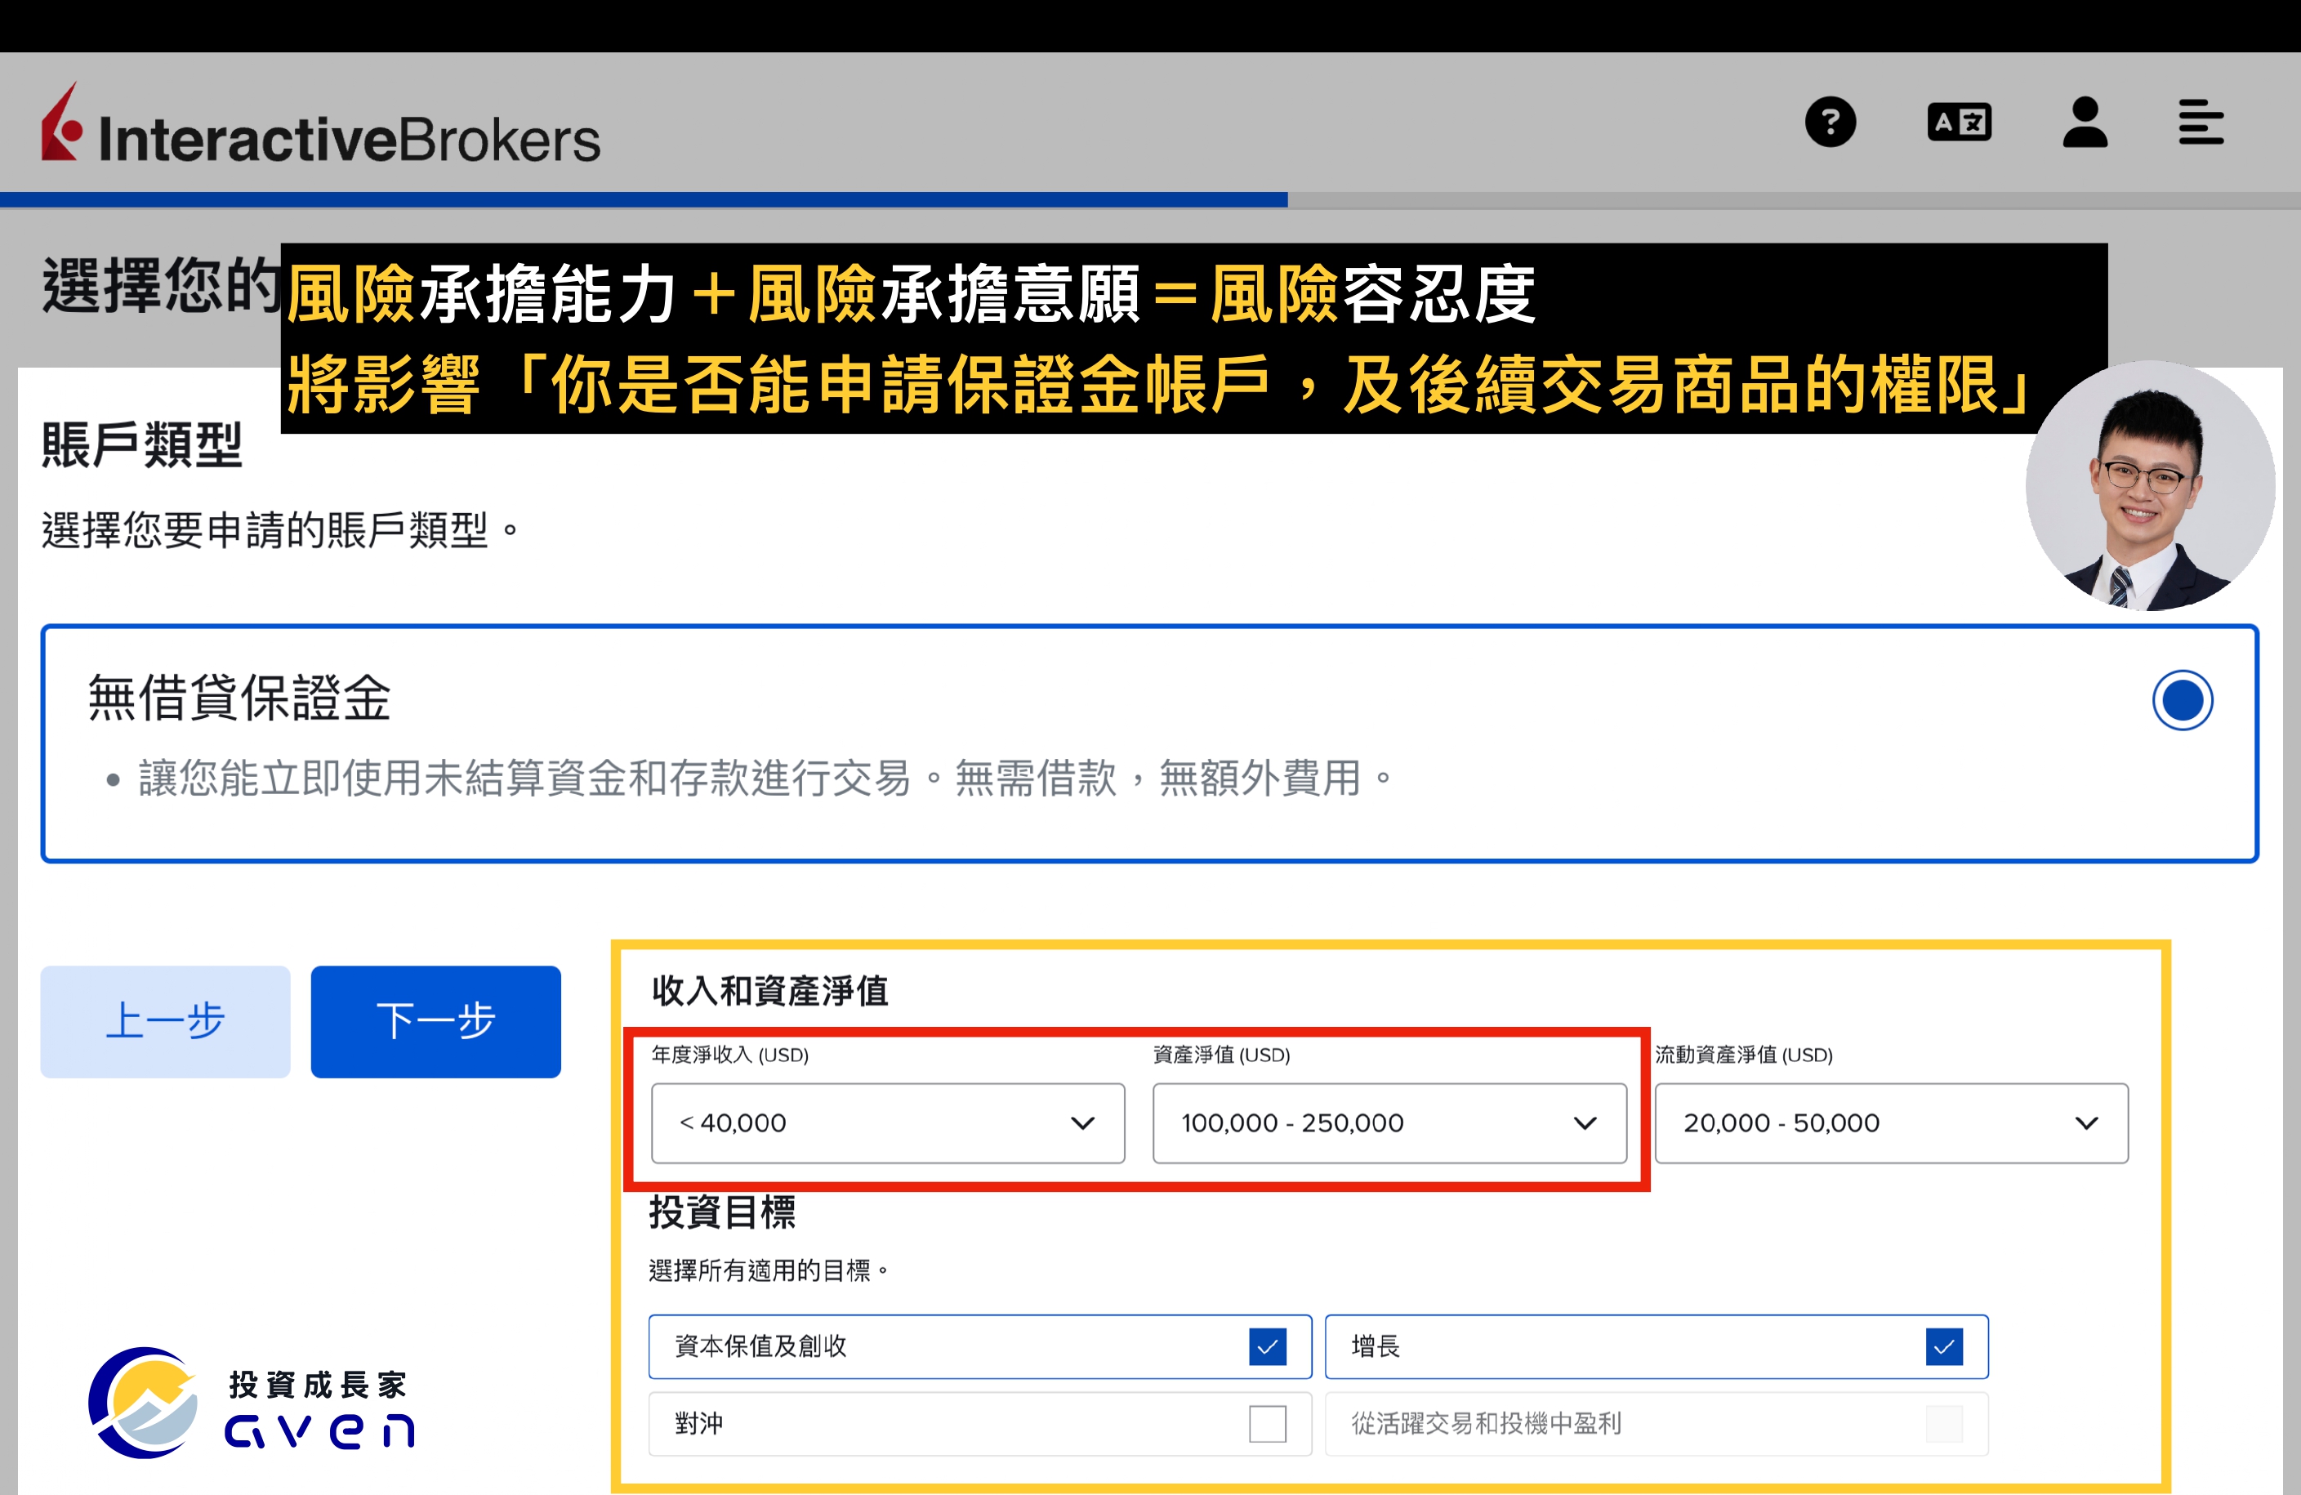Click the text 選擇您要申請的賬戶類型。
The height and width of the screenshot is (1495, 2301).
pos(281,530)
